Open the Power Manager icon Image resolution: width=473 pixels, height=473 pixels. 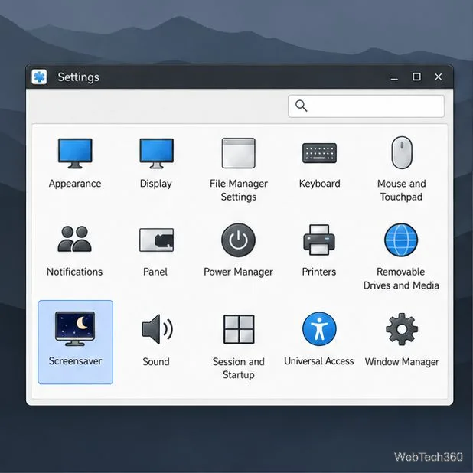coord(238,240)
